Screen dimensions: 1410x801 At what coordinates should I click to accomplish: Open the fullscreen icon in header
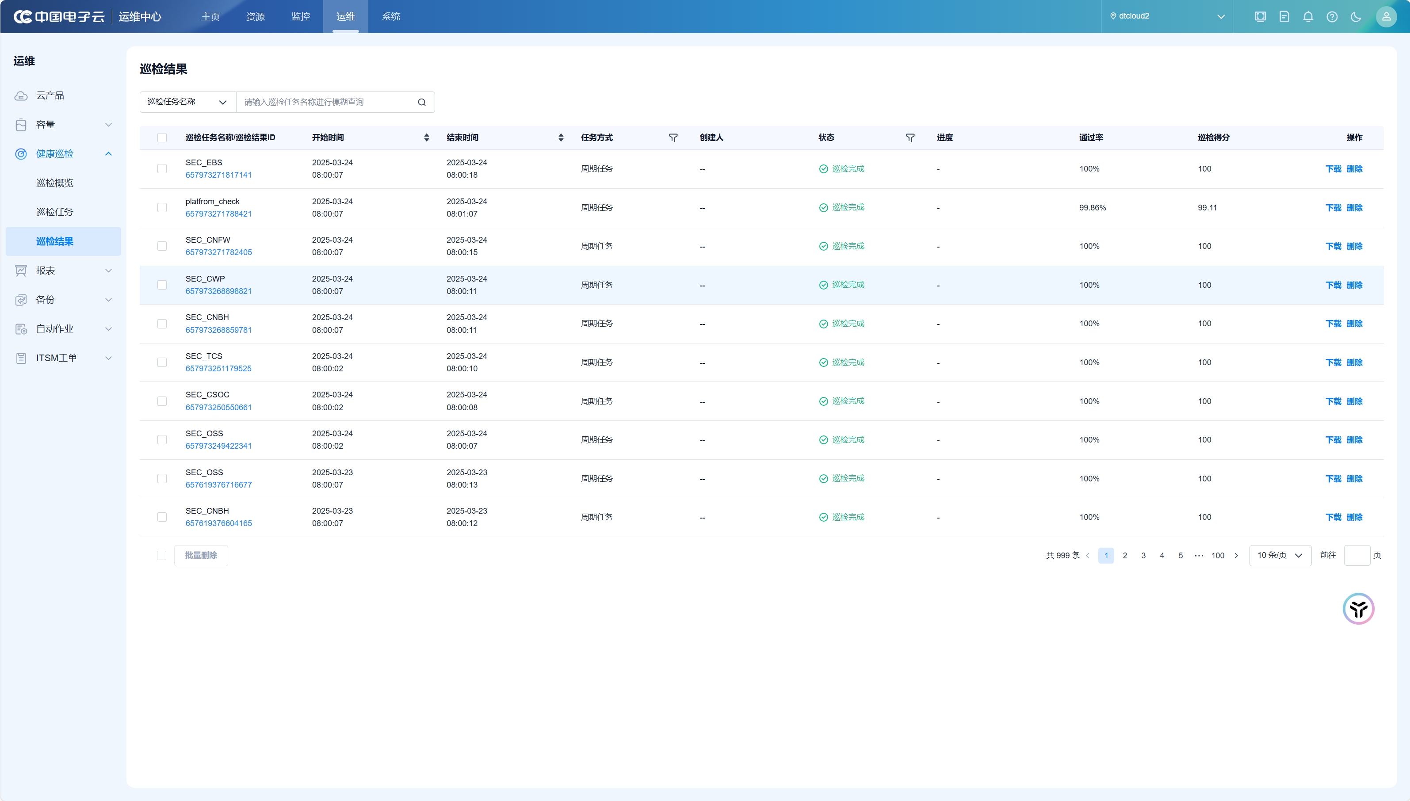1261,16
